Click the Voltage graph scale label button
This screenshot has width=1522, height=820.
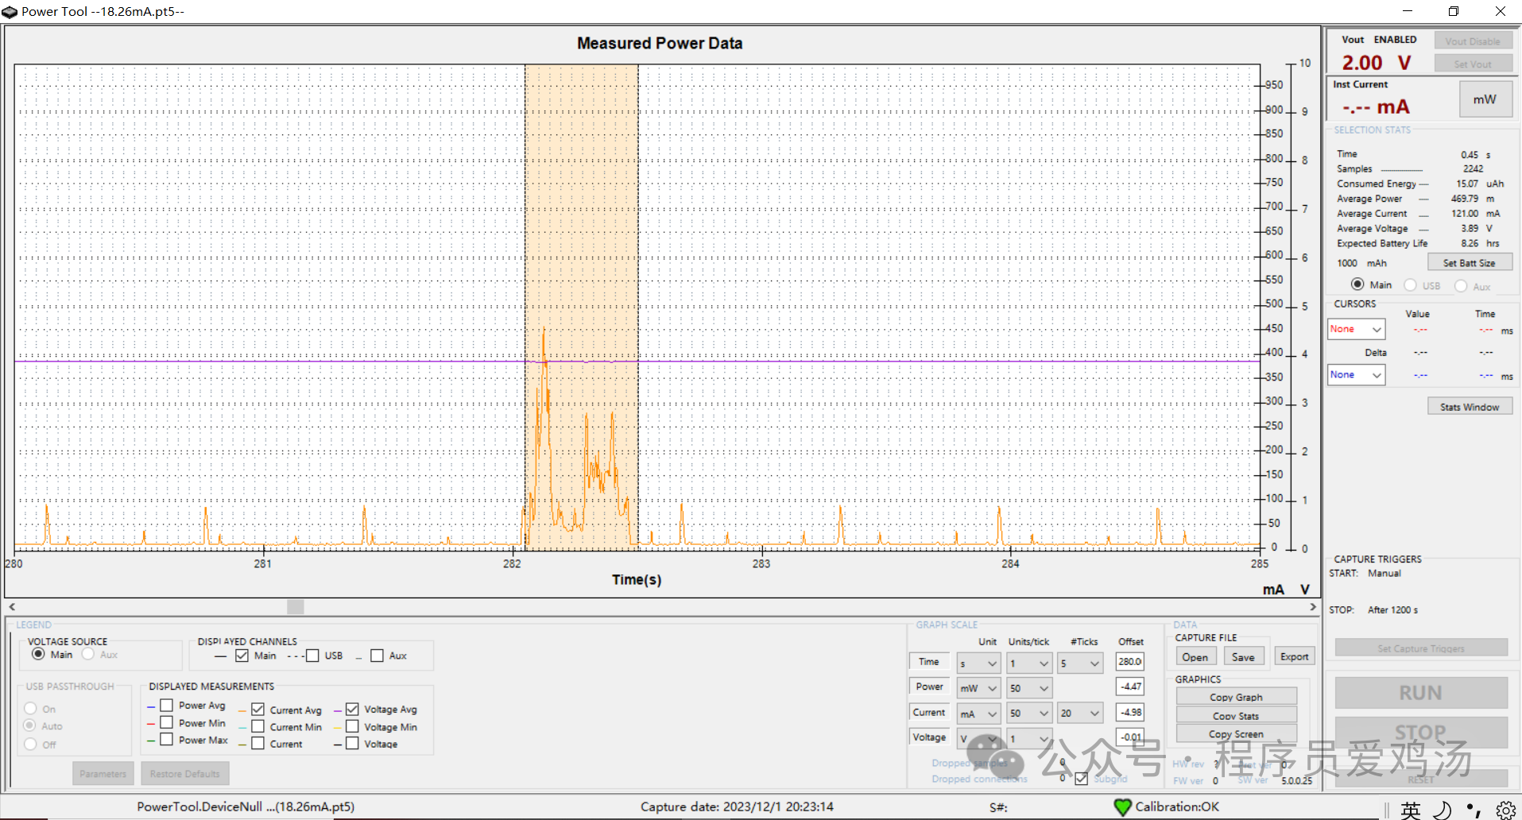tap(929, 737)
